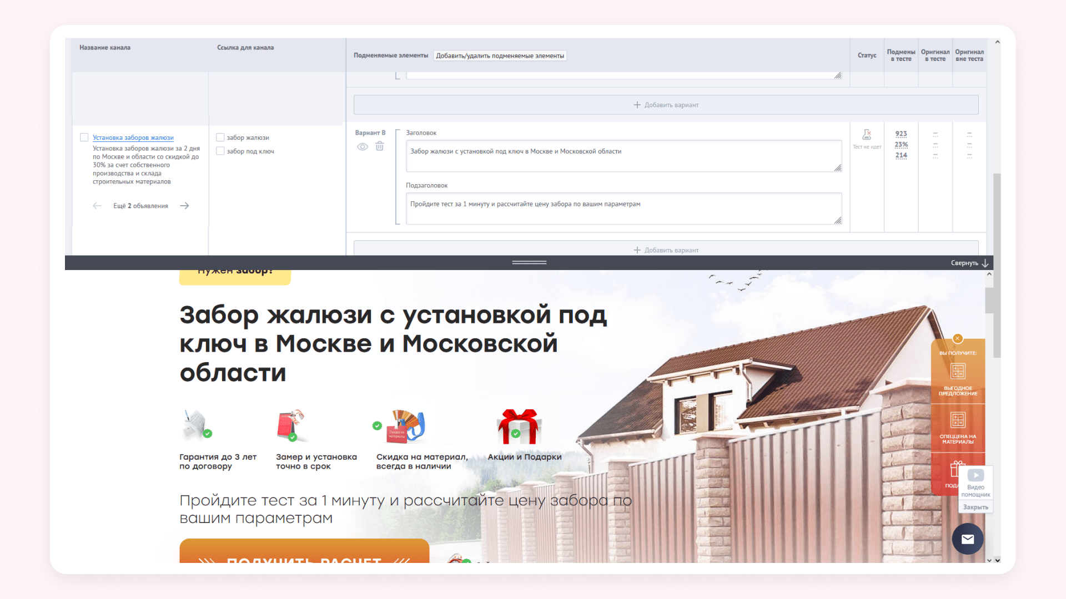This screenshot has height=599, width=1066.
Task: Open the Установка заборов жалюзи link
Action: click(x=133, y=138)
